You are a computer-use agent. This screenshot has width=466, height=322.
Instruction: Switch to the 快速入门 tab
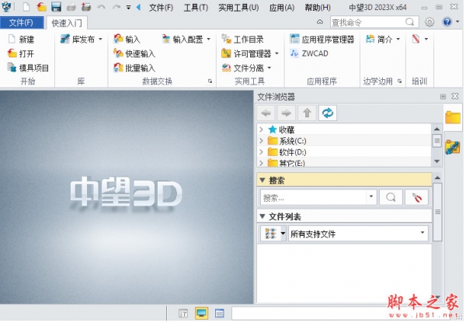pyautogui.click(x=67, y=23)
